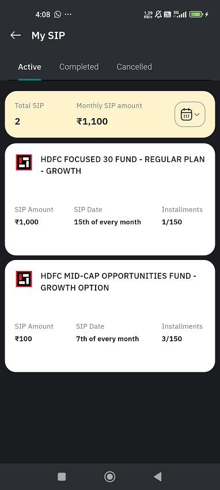
Task: Switch to the Completed tab
Action: (x=79, y=67)
